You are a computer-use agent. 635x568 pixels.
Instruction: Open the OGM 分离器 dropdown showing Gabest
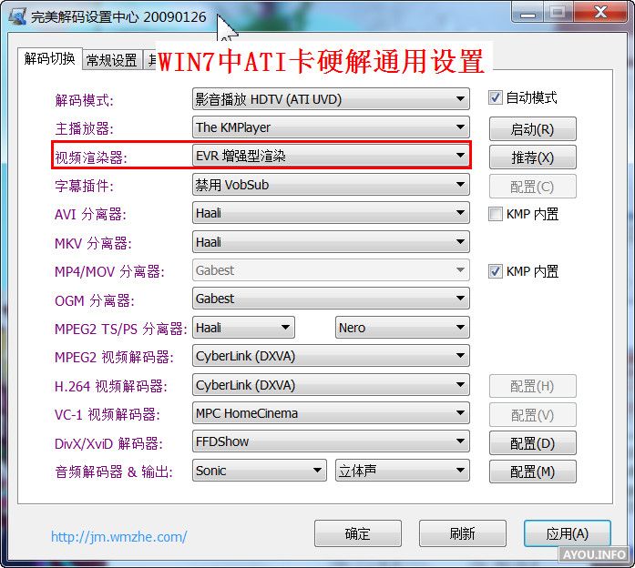pos(331,299)
